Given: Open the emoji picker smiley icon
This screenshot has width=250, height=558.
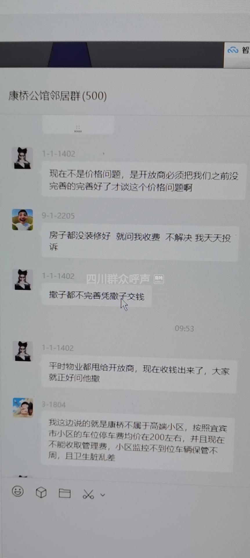Looking at the screenshot, I should (18, 491).
